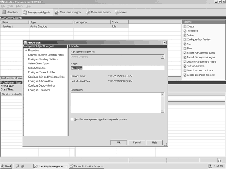Click the Create Extension Projects icon

tap(185, 75)
